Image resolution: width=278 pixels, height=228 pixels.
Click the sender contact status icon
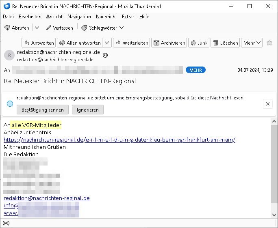tap(106, 55)
